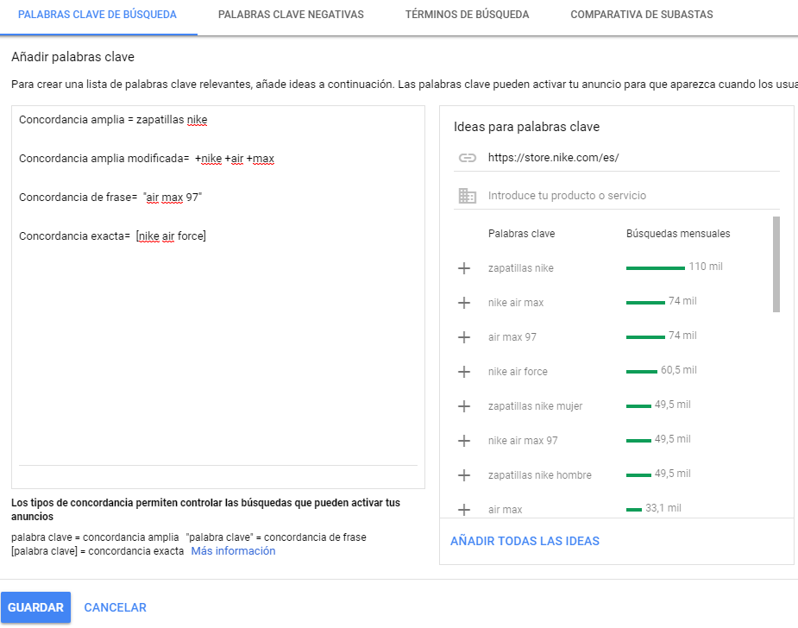Click the Guardar button

35,607
